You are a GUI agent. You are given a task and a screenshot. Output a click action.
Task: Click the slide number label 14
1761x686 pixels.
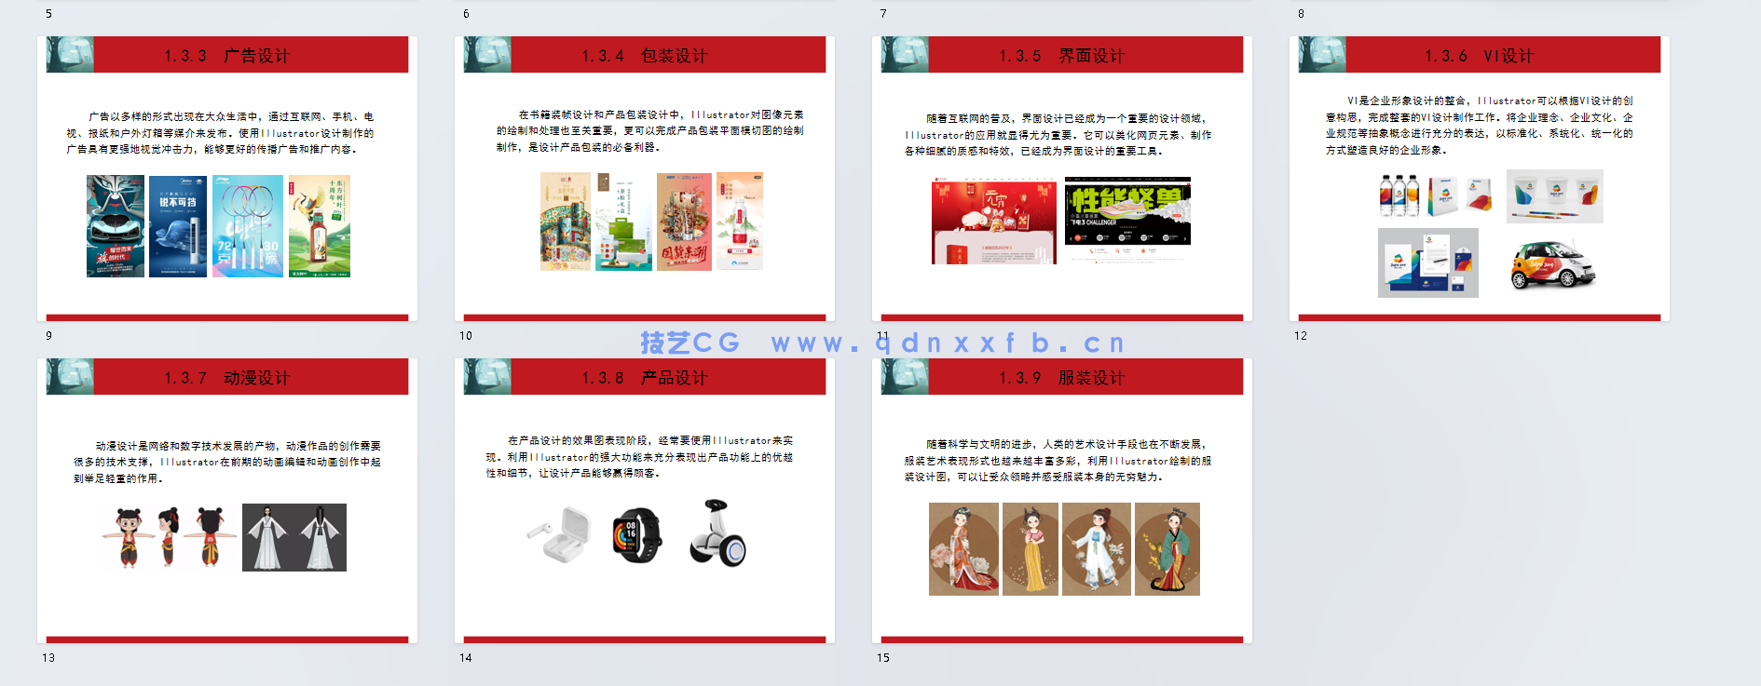coord(466,658)
